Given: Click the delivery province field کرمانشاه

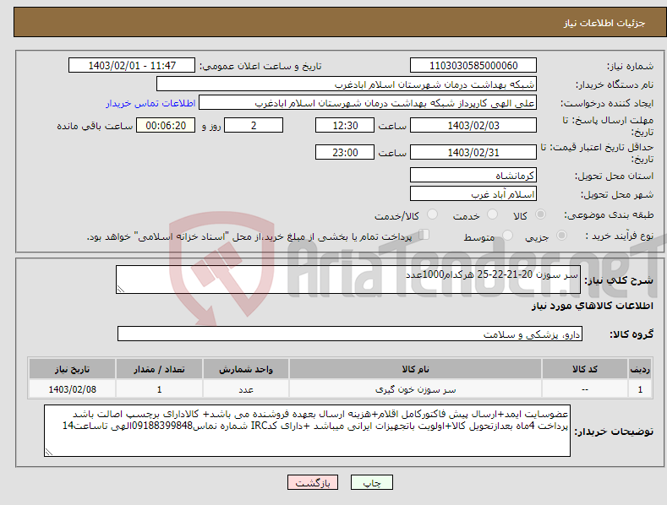Looking at the screenshot, I should [x=473, y=175].
